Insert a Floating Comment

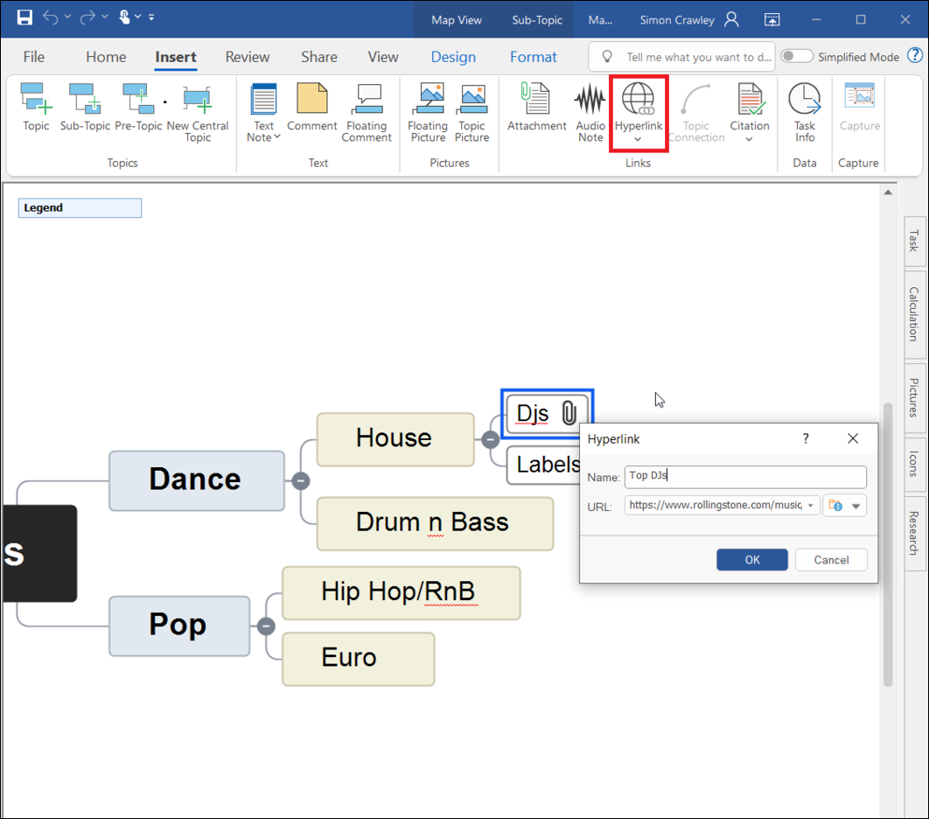click(x=367, y=101)
